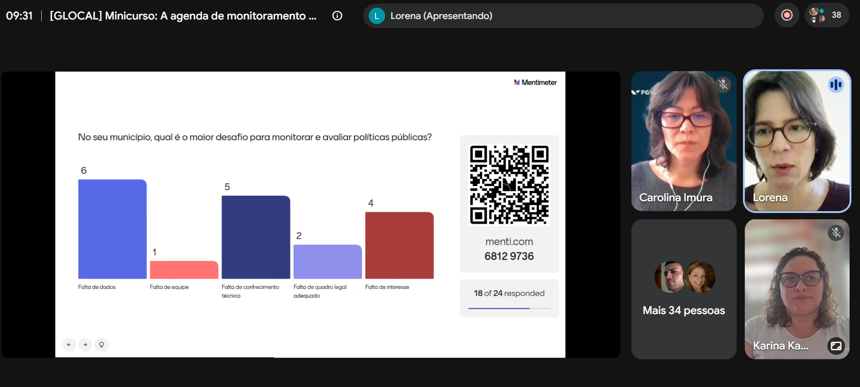
Task: Click Lorena's speaking audio indicator
Action: coord(836,85)
